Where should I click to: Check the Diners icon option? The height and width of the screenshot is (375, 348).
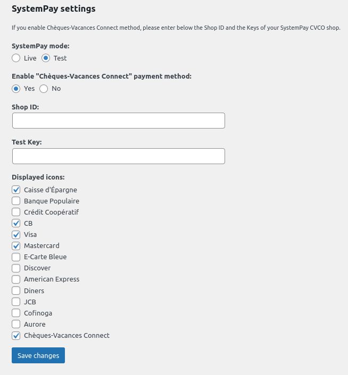[x=16, y=291]
